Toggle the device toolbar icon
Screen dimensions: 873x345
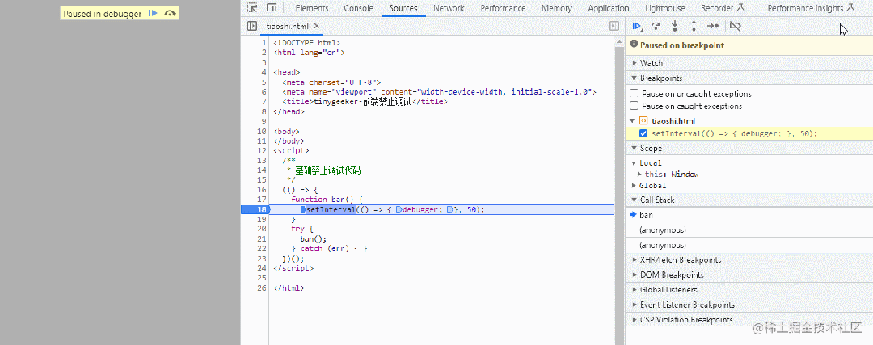271,8
